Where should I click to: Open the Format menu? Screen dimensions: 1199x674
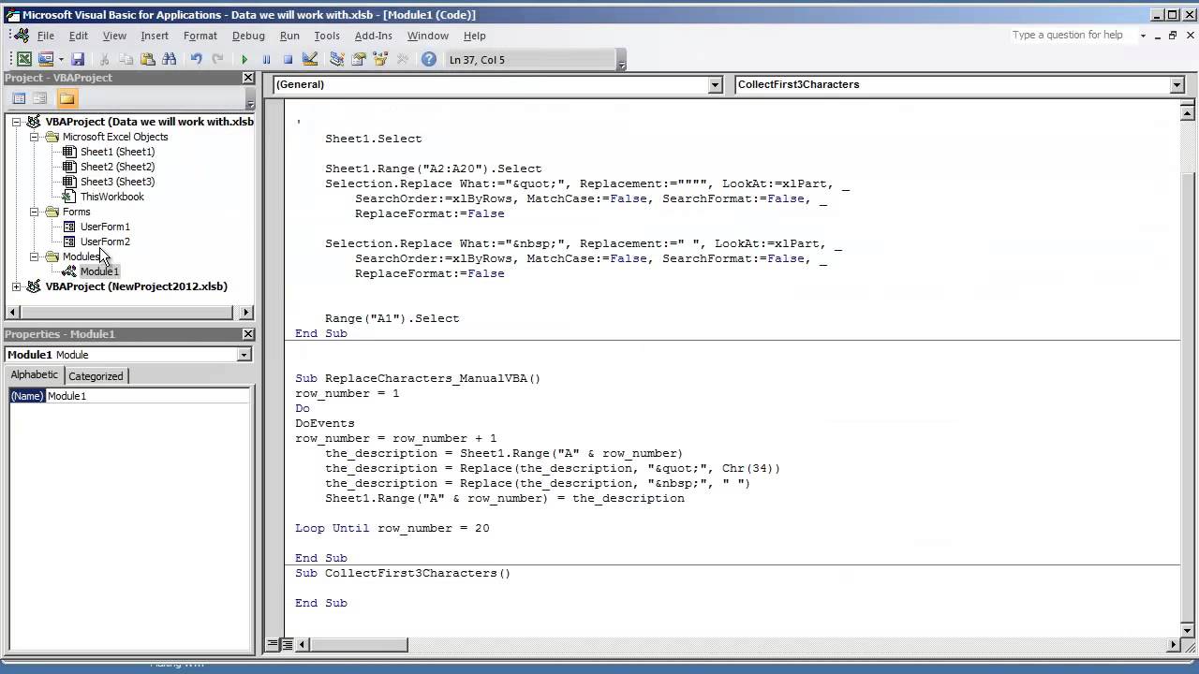pos(200,36)
